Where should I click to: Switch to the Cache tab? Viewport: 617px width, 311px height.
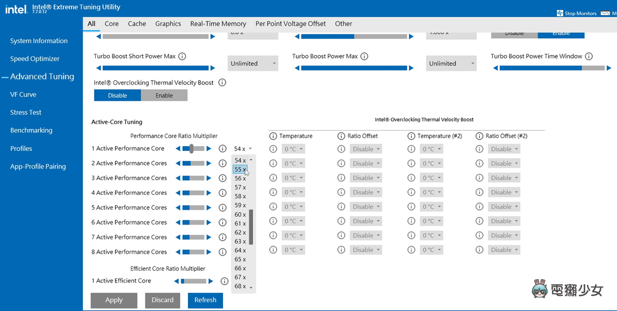point(137,24)
